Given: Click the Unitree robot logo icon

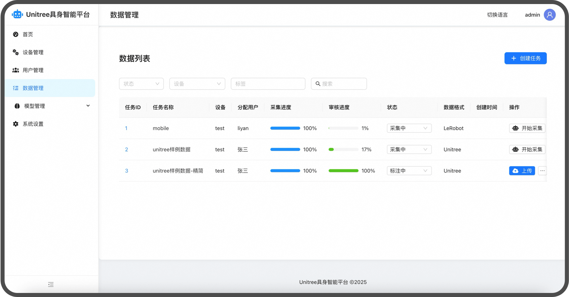Looking at the screenshot, I should [17, 14].
